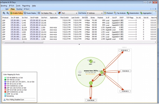Open the Reporting menu
Screen dimensions: 159x104
click(x=26, y=6)
